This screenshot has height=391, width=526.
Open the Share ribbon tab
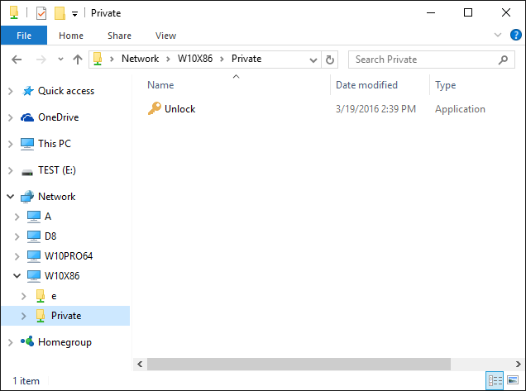click(119, 36)
